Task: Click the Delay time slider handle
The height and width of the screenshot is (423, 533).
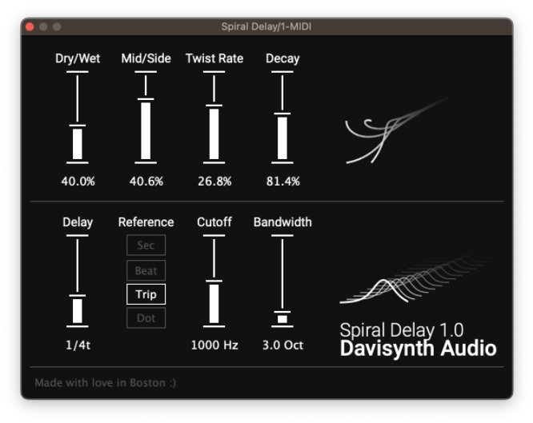Action: click(78, 297)
